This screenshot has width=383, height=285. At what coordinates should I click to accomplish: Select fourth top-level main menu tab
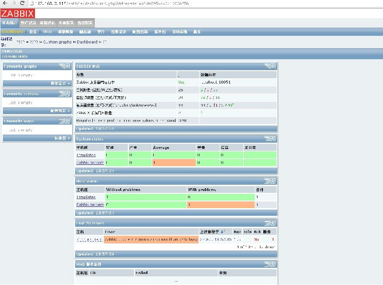pyautogui.click(x=66, y=22)
